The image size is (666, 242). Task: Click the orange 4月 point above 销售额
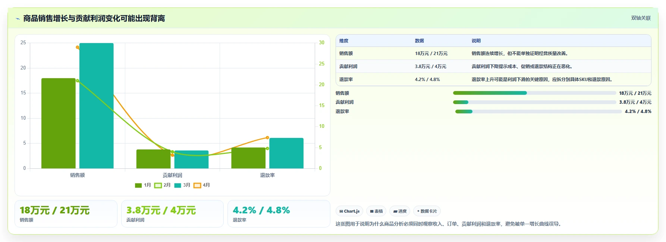pyautogui.click(x=78, y=47)
